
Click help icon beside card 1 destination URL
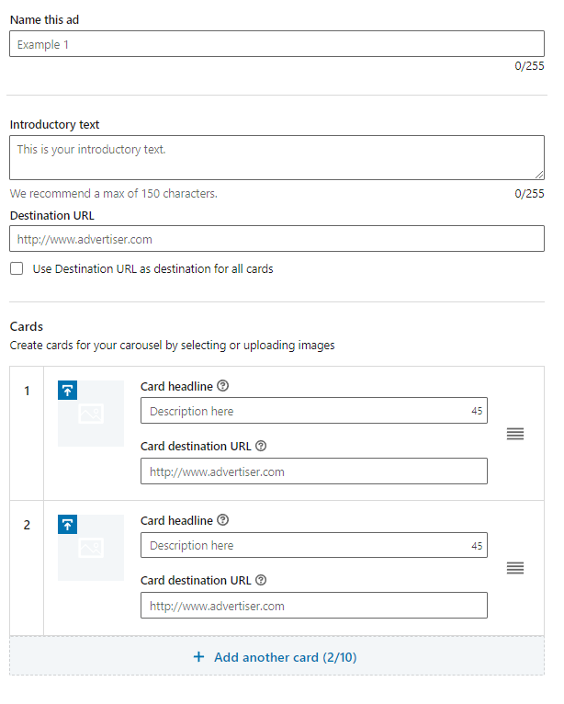coord(261,446)
